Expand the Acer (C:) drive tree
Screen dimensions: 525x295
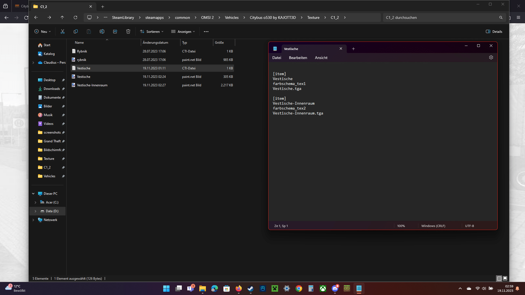click(35, 202)
